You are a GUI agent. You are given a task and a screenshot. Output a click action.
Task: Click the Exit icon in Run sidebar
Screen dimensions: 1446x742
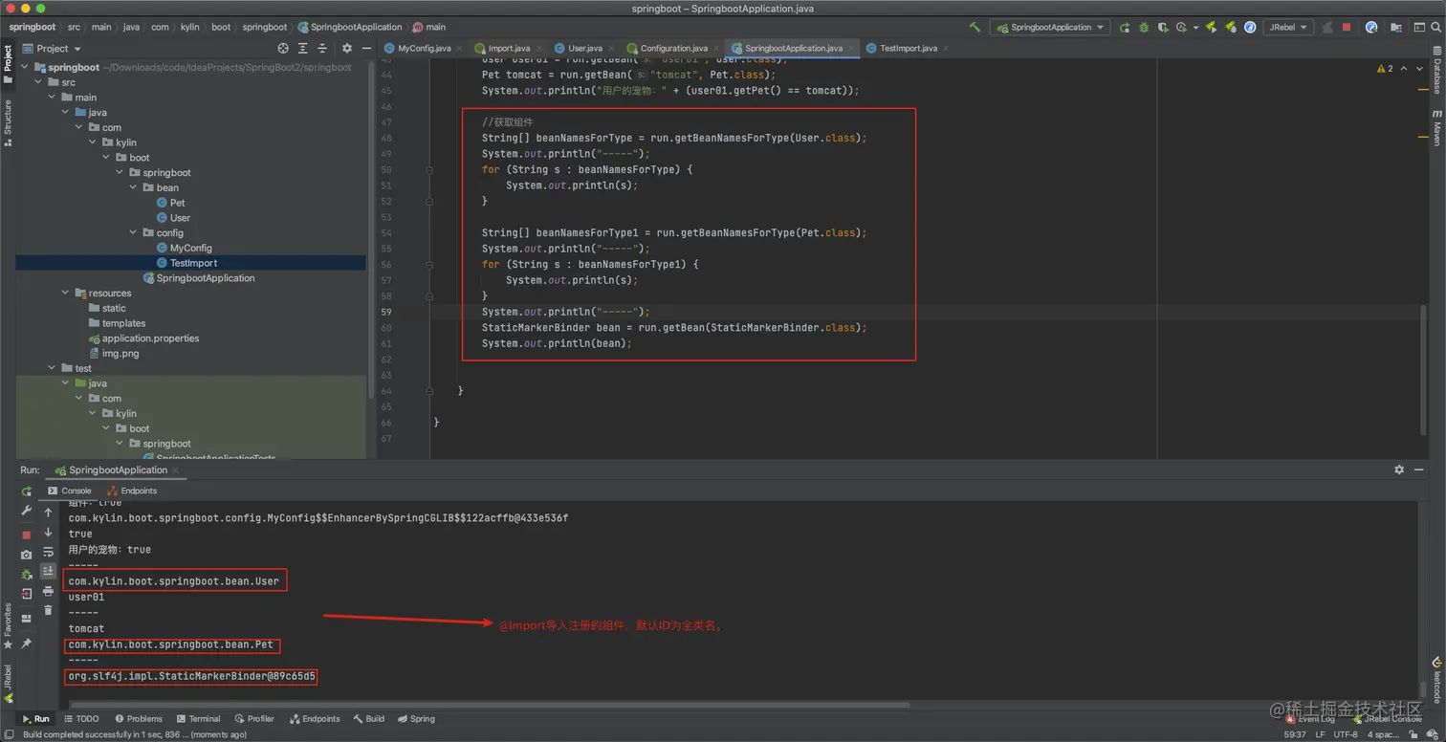(27, 594)
